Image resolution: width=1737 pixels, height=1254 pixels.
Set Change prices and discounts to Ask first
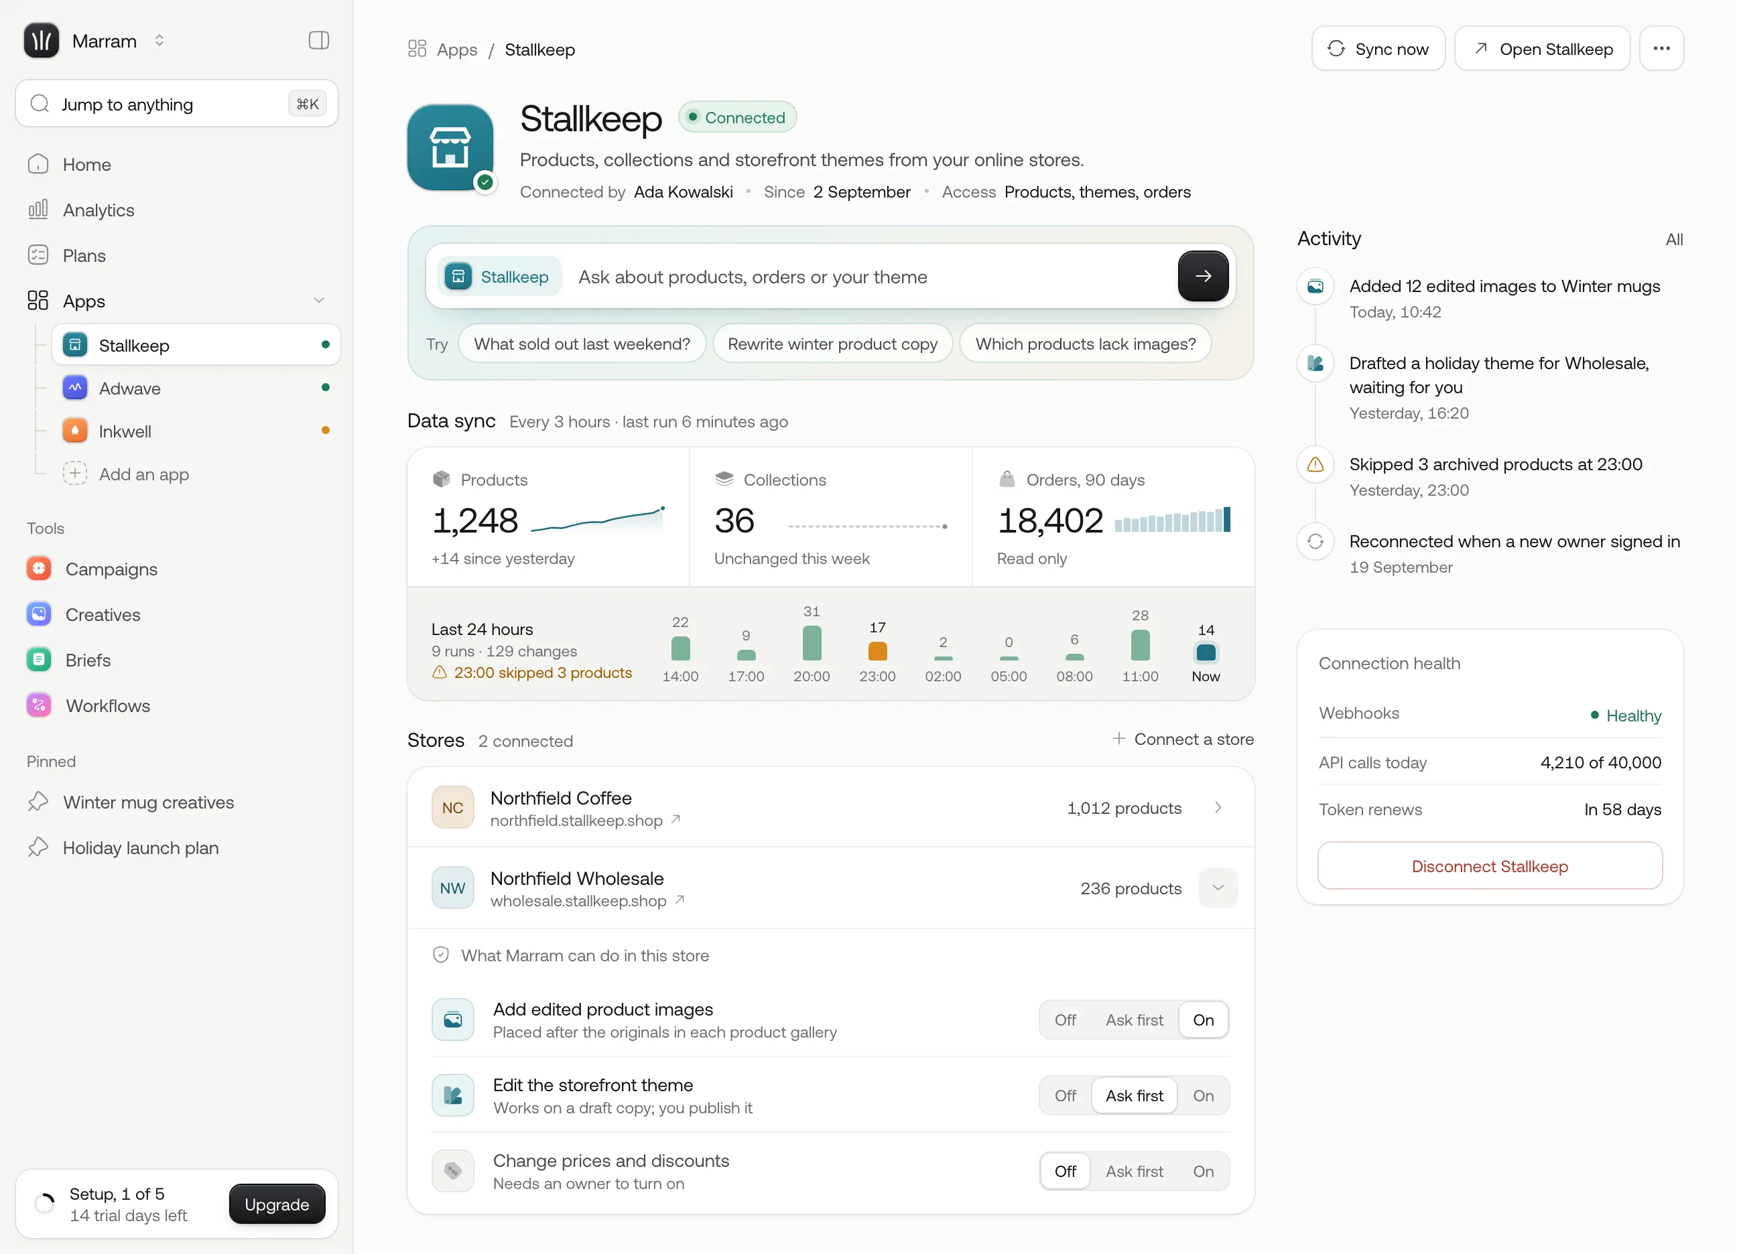pyautogui.click(x=1133, y=1172)
